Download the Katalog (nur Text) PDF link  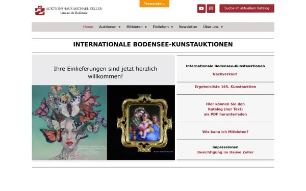tap(225, 109)
